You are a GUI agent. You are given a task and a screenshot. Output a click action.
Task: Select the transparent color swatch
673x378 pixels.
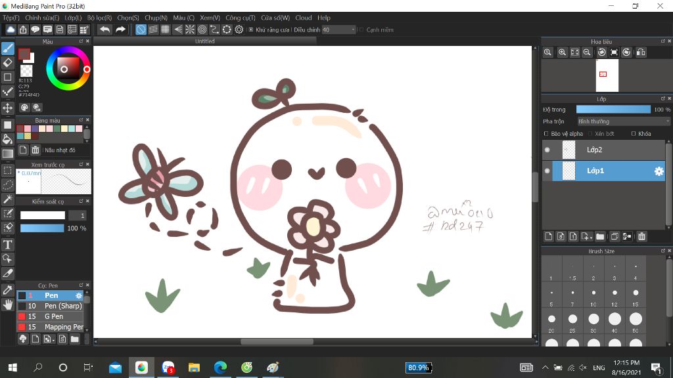point(26,71)
